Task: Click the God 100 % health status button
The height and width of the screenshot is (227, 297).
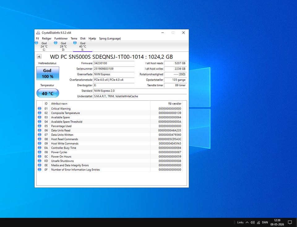Action: [48, 74]
